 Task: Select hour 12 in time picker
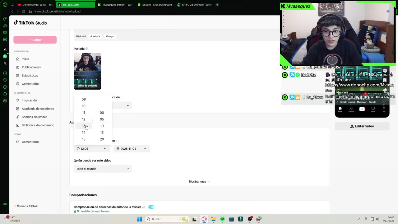[x=84, y=119]
